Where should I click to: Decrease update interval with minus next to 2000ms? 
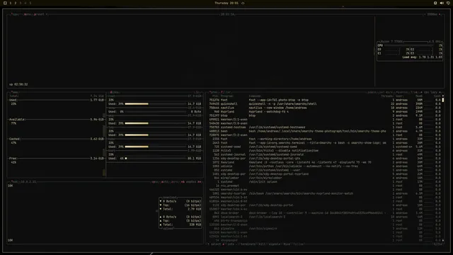425,14
